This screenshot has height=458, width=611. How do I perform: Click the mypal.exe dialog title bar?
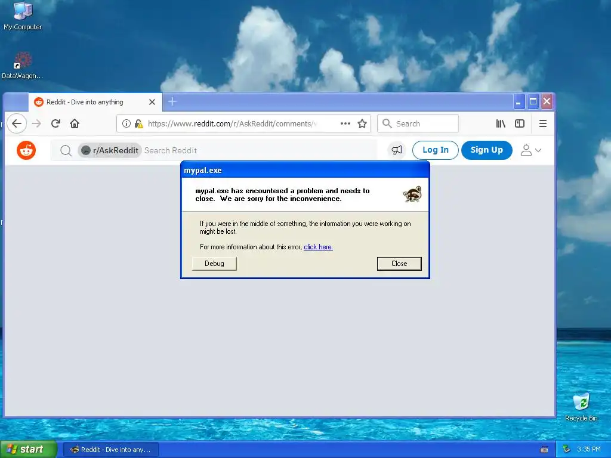click(305, 170)
